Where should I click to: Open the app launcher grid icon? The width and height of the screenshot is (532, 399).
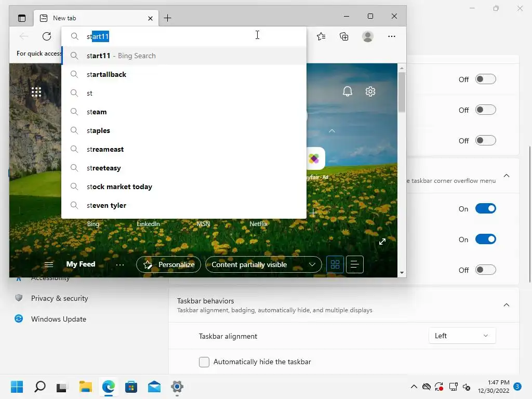coord(36,92)
